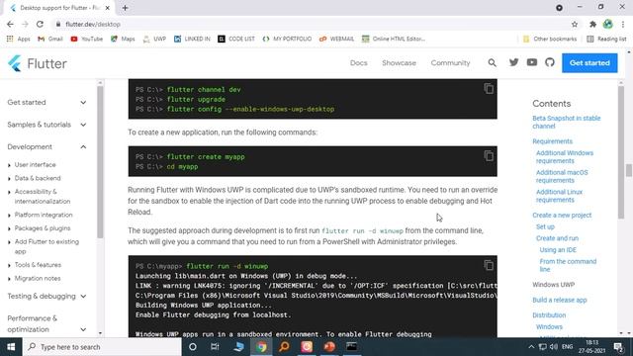
Task: Jump to Additional Windows requirements
Action: [x=565, y=156]
